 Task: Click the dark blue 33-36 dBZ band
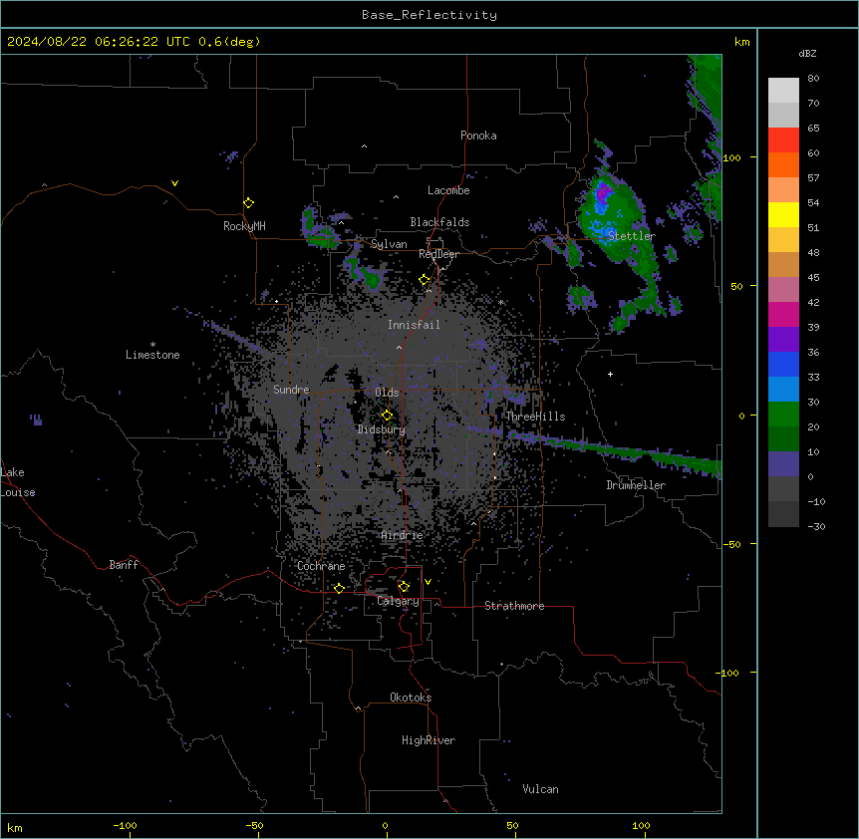pos(783,364)
